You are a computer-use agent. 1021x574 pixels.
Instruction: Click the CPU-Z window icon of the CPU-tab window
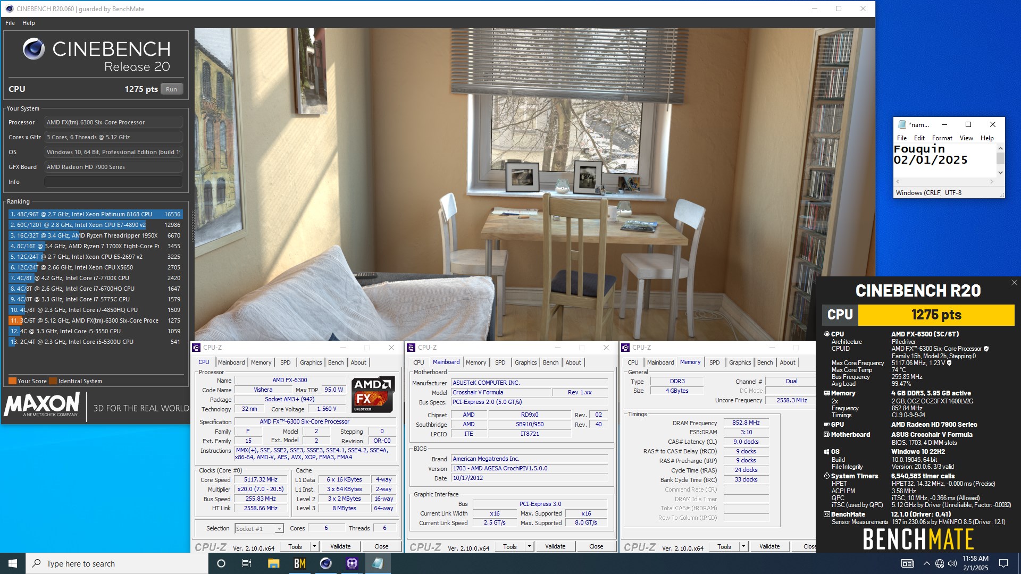(197, 348)
